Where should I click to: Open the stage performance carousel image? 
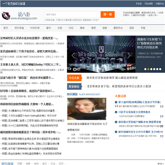(x=101, y=54)
